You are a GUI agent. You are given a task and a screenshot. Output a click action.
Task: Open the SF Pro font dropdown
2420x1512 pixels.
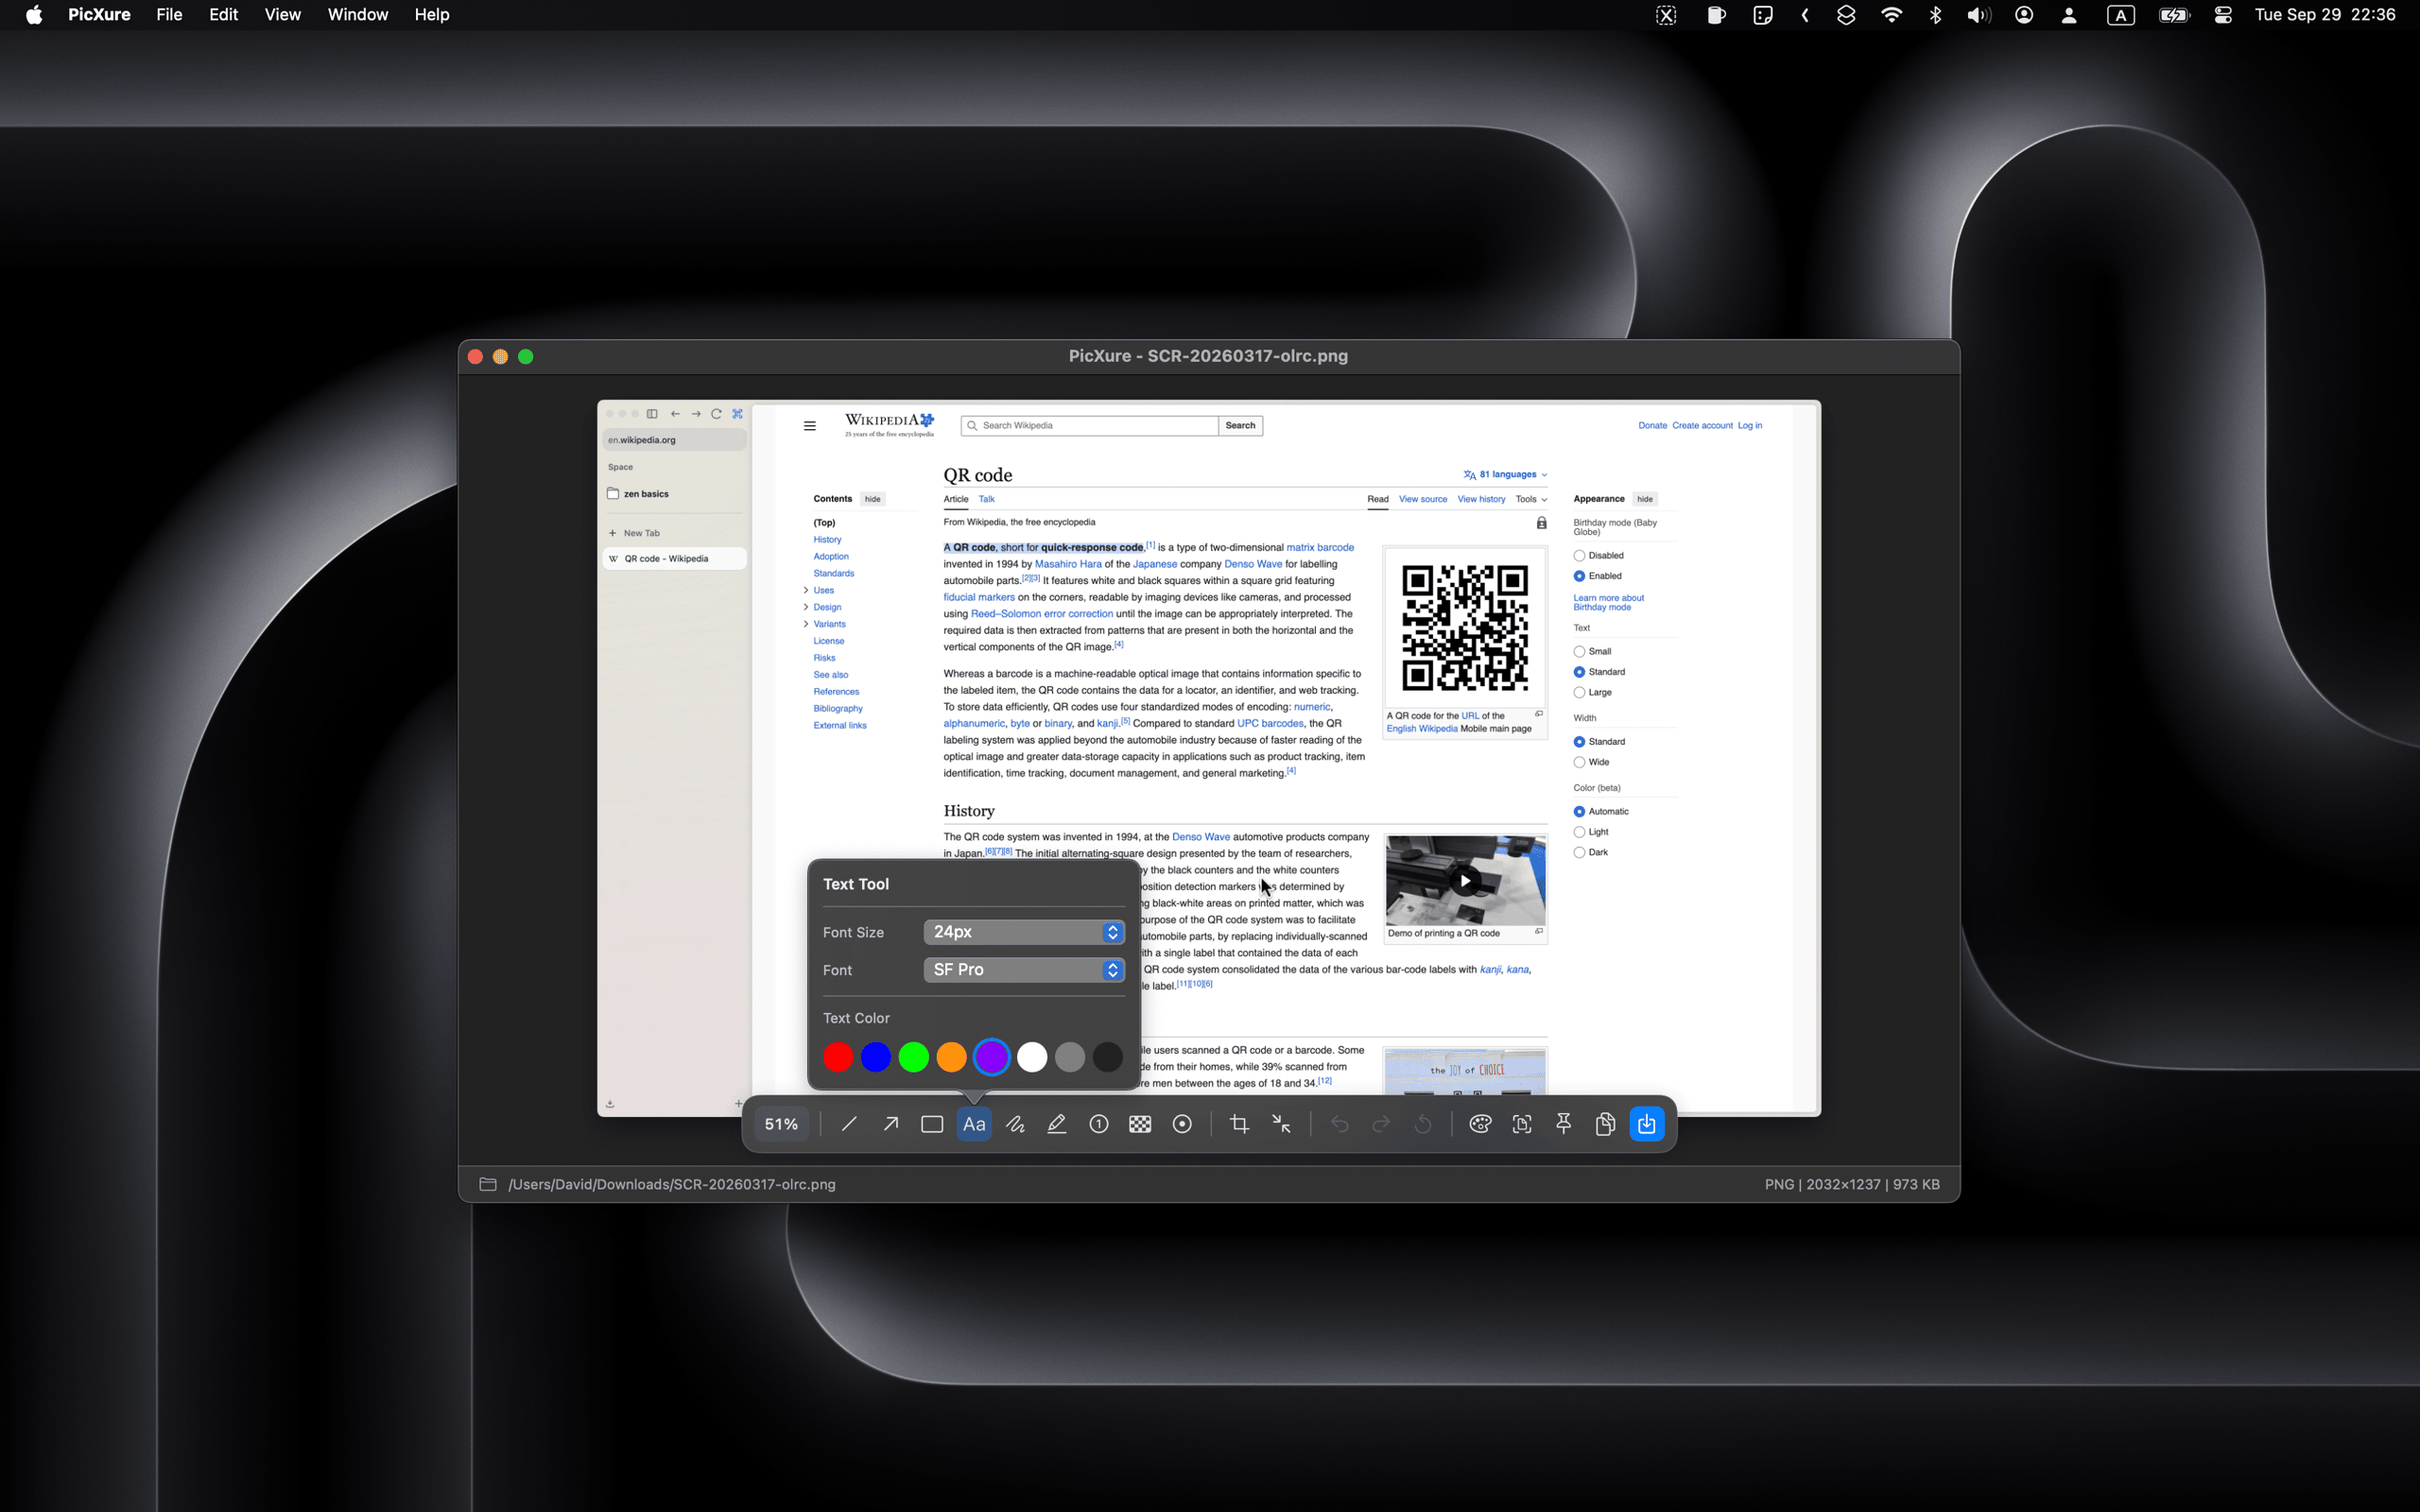click(x=1024, y=970)
